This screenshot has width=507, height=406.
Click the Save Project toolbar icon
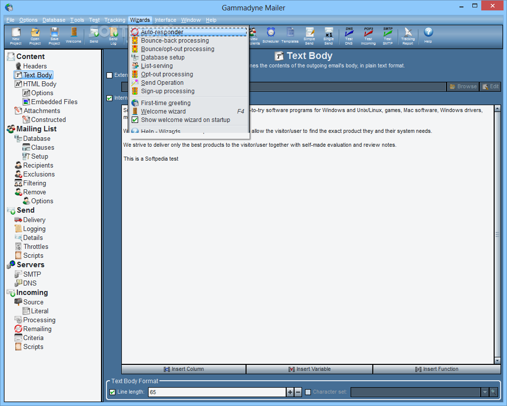(54, 36)
